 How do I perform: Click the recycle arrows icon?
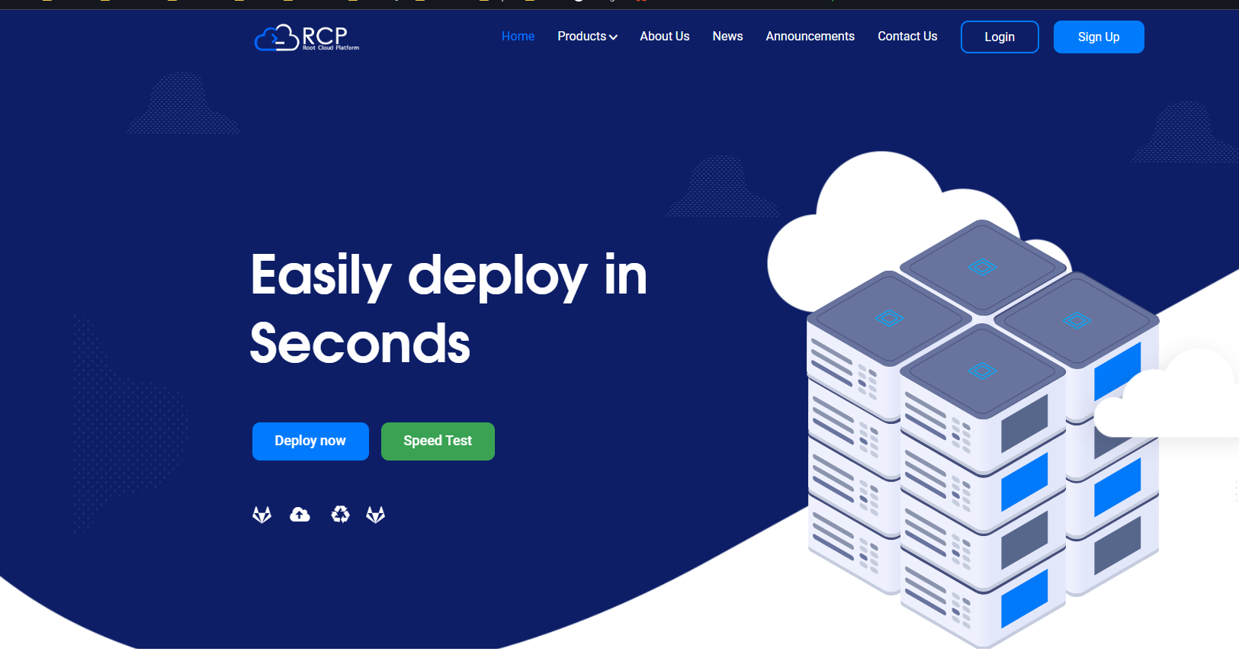pos(340,515)
